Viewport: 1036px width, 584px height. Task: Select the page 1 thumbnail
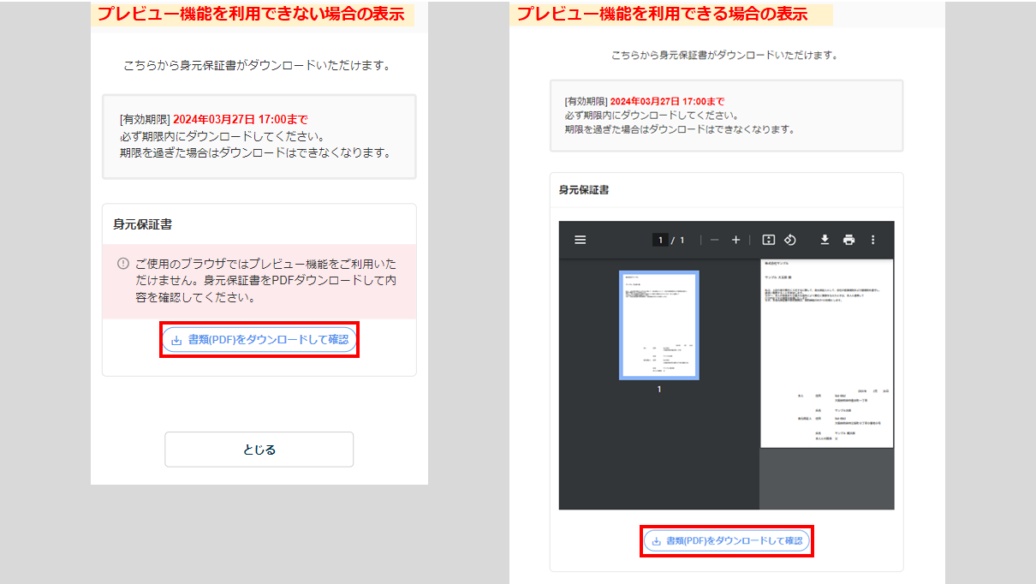(x=659, y=325)
